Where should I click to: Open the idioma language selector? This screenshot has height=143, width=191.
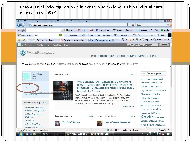point(155,71)
